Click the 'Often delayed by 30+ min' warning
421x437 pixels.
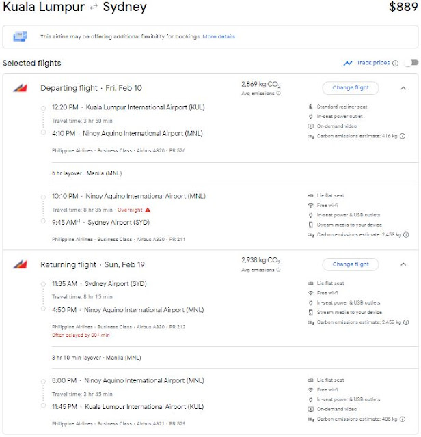(81, 335)
